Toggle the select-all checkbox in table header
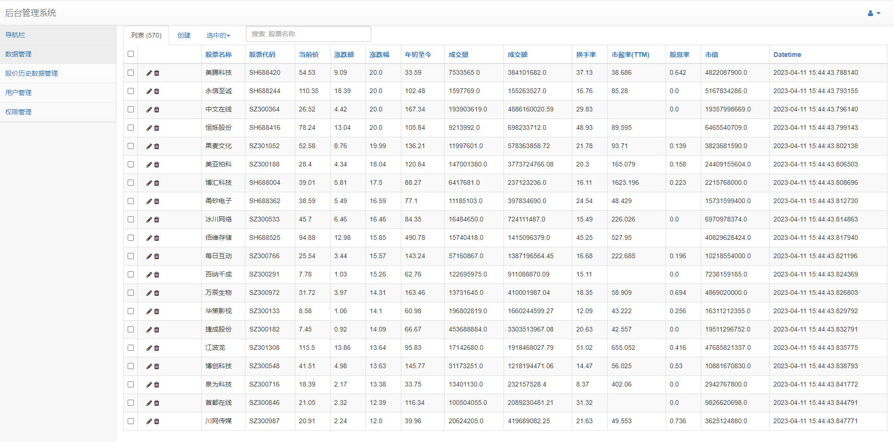Image resolution: width=894 pixels, height=442 pixels. (131, 54)
